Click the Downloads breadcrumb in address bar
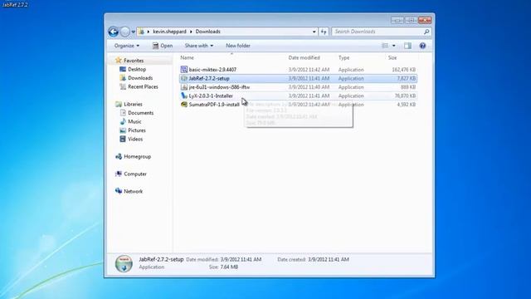531x299 pixels. 208,32
